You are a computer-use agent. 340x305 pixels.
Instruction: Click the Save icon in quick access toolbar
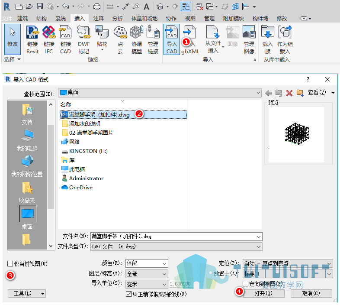[x=40, y=6]
